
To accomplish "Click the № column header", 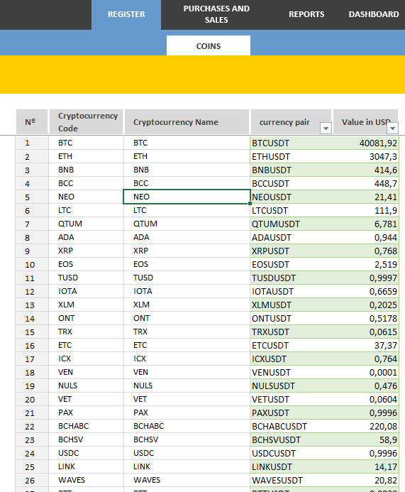I will click(x=32, y=121).
